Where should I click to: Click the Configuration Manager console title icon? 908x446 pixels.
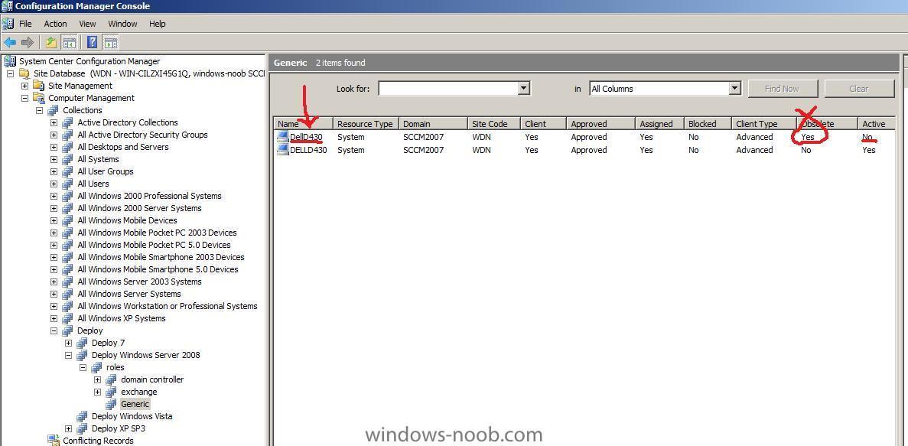click(7, 6)
